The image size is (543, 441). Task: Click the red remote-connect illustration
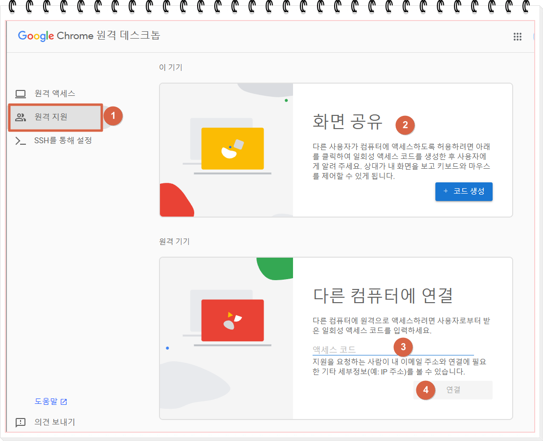coord(232,320)
